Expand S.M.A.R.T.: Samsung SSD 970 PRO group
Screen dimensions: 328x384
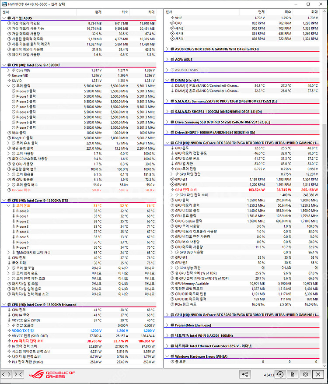point(167,101)
